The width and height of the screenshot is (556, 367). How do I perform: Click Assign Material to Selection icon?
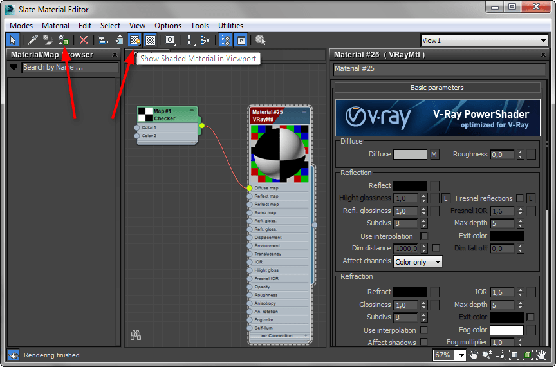[x=63, y=40]
